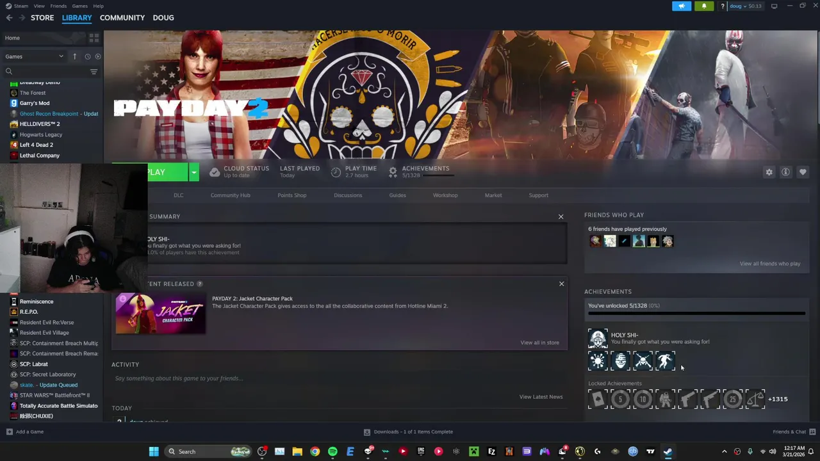Screen dimensions: 820x461
Task: Open the Friends menu
Action: point(58,6)
